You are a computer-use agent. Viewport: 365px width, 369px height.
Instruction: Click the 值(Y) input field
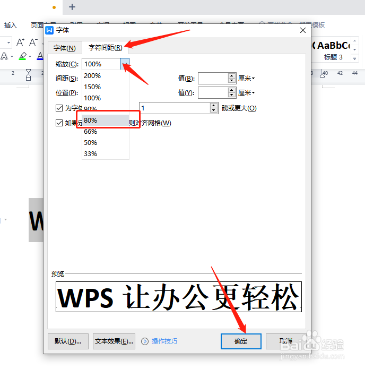213,93
